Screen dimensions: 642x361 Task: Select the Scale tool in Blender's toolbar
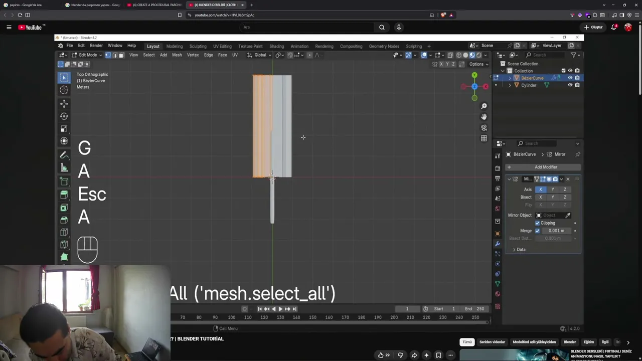(64, 129)
